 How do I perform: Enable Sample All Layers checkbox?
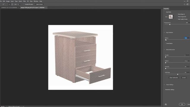point(24,4)
